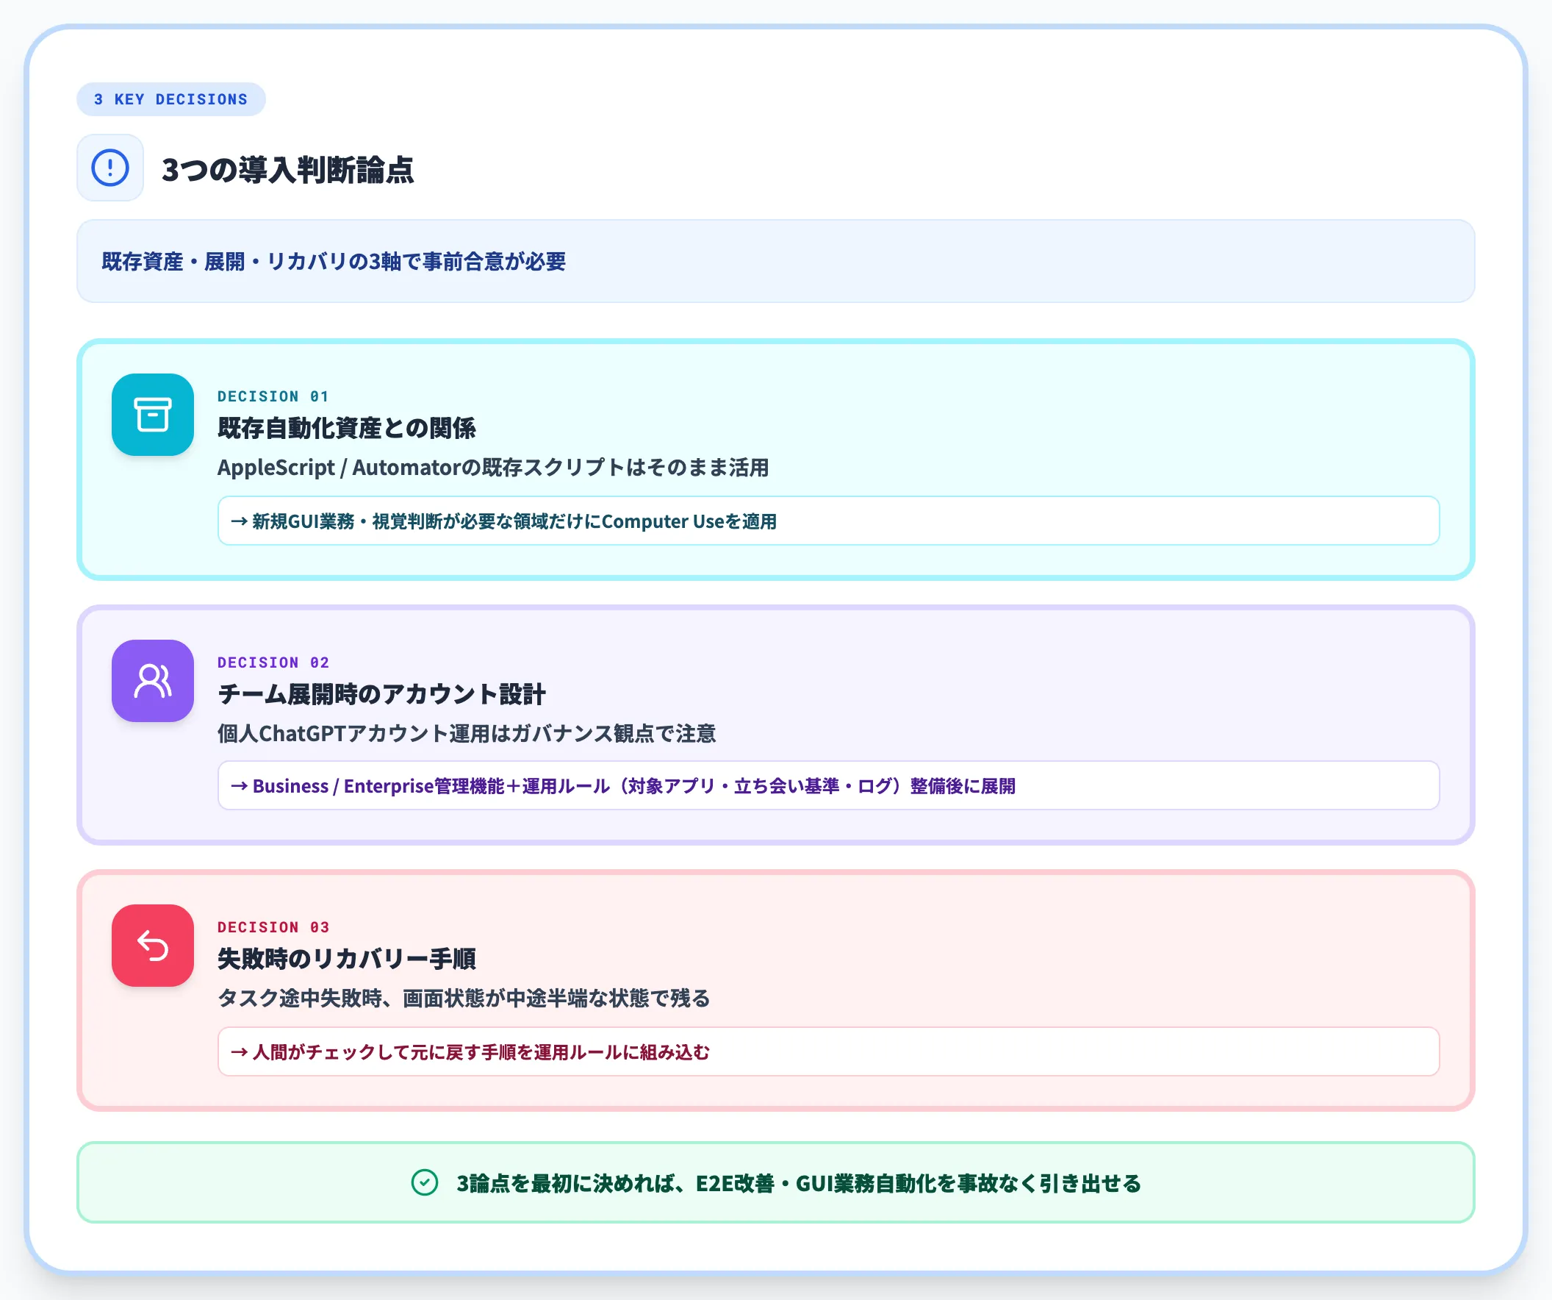Click the title 'チーム展開時のアカウント設計'

coord(381,693)
